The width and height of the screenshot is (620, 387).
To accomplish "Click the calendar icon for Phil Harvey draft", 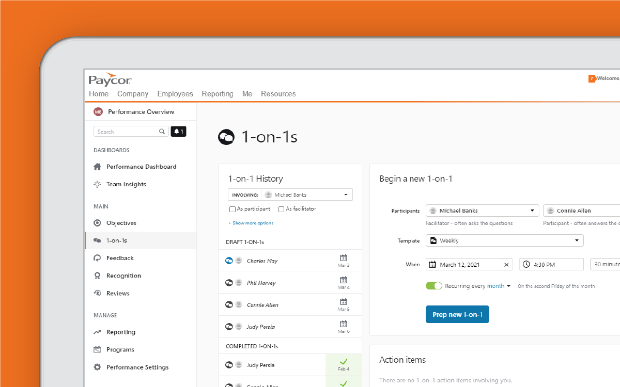I will 344,280.
